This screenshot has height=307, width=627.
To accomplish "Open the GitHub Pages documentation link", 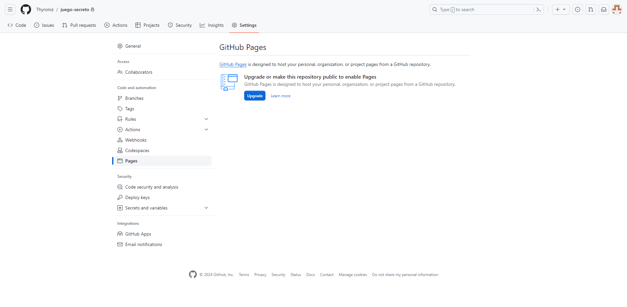I will pyautogui.click(x=233, y=64).
